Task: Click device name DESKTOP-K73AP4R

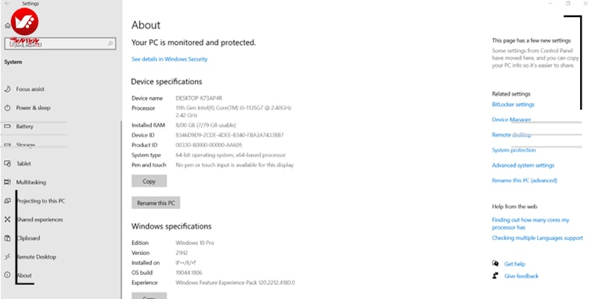Action: click(199, 99)
